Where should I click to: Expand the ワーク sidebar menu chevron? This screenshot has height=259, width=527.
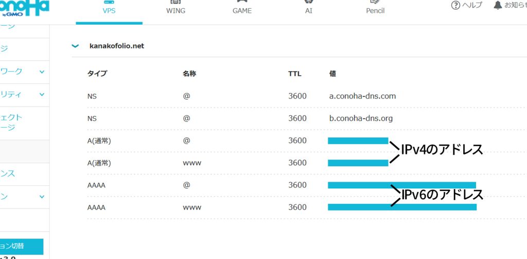(42, 72)
